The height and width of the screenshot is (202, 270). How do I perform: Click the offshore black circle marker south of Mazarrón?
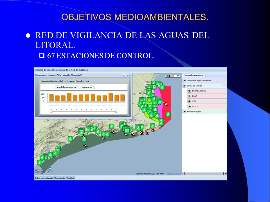point(85,146)
